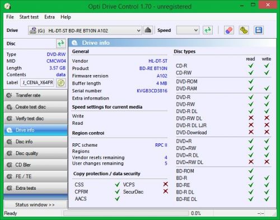Click the buffer length 4 MB value
Screen dimensions: 280x220
point(161,83)
